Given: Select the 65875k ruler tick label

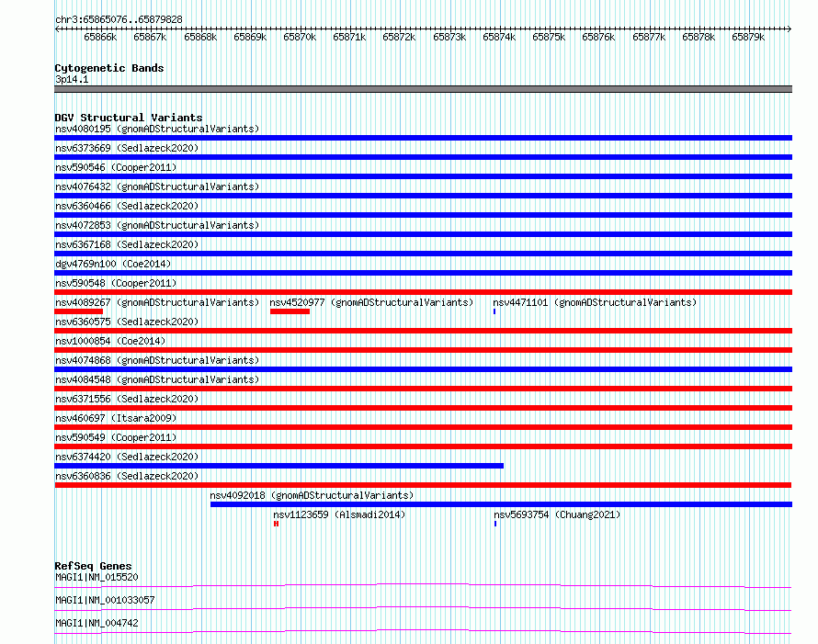Looking at the screenshot, I should click(549, 37).
